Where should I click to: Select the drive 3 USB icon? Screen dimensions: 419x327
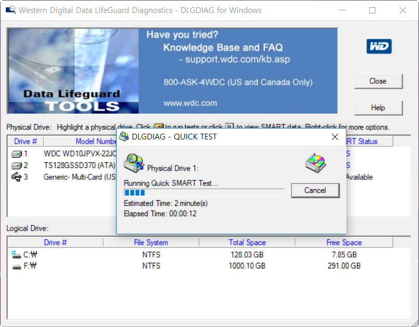tap(16, 177)
